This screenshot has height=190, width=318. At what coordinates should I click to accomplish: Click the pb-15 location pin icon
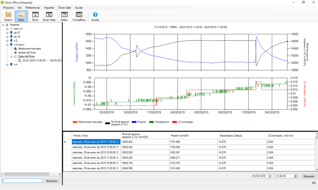11,37
